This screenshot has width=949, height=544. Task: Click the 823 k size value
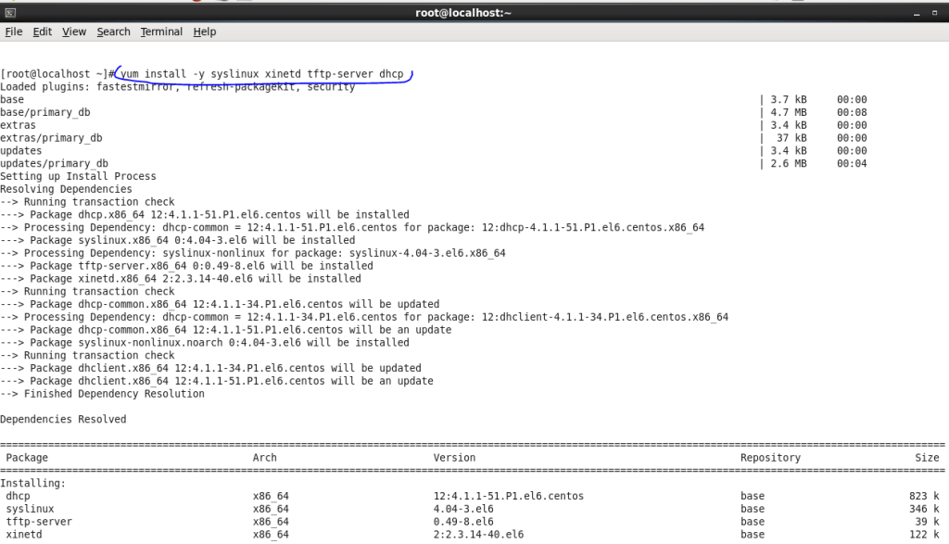[924, 496]
